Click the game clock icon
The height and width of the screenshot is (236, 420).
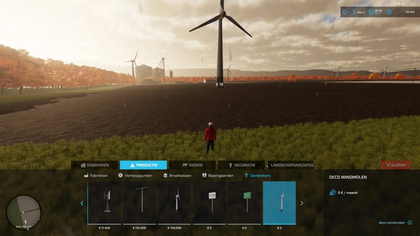[x=371, y=12]
